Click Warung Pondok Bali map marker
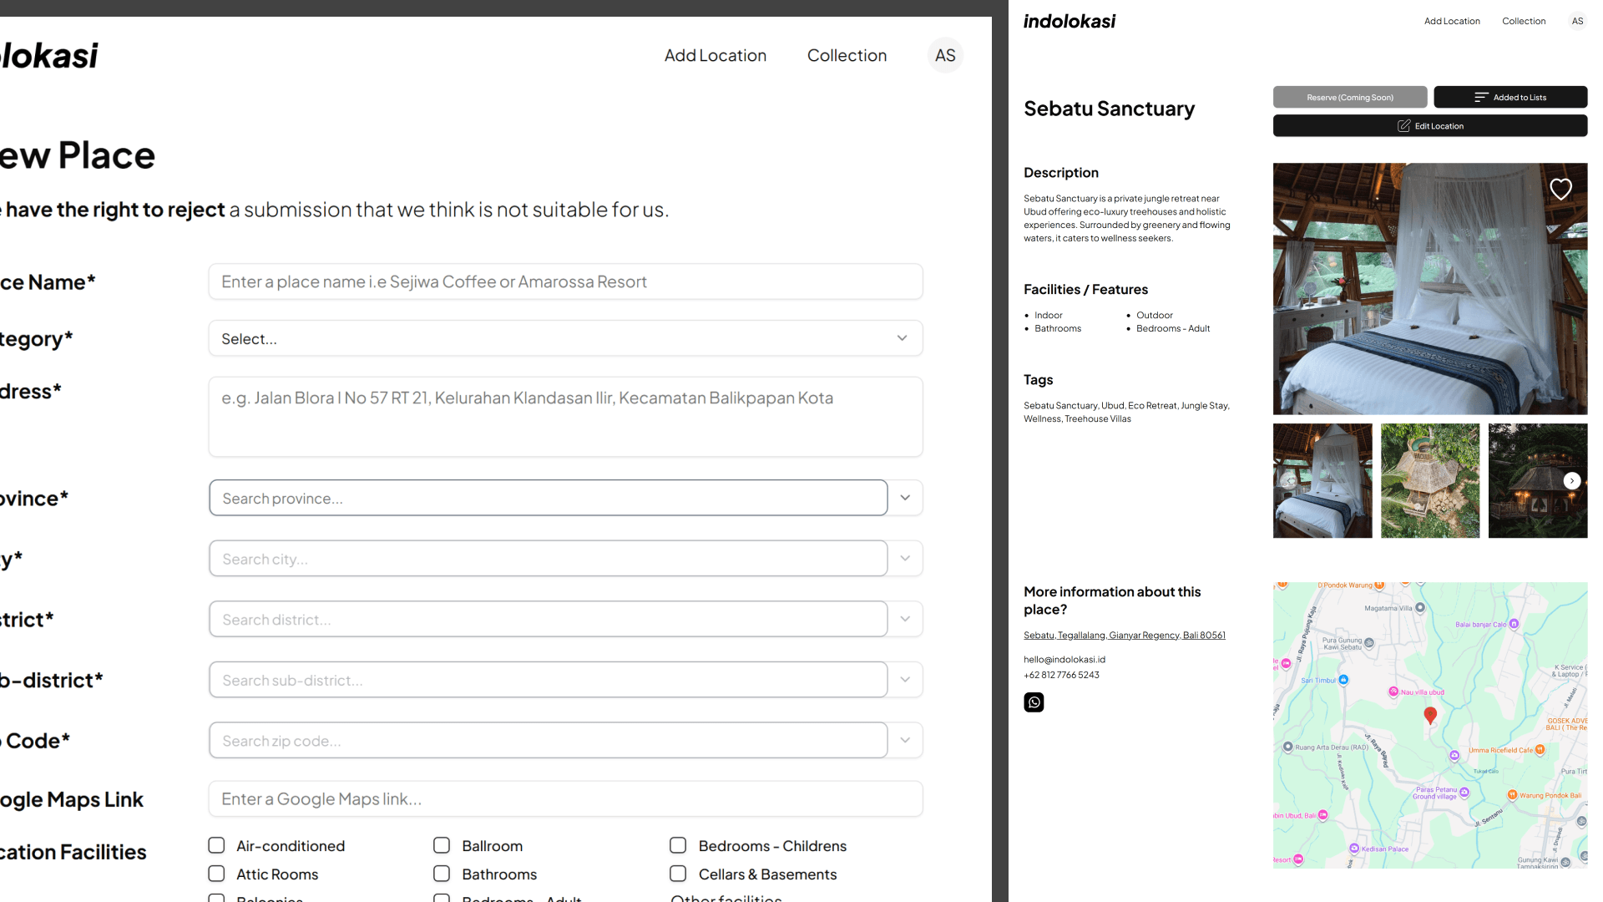1603x902 pixels. 1512,795
